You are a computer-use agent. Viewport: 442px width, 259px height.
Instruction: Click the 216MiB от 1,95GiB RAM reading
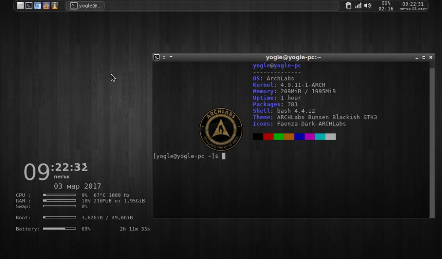tap(119, 201)
